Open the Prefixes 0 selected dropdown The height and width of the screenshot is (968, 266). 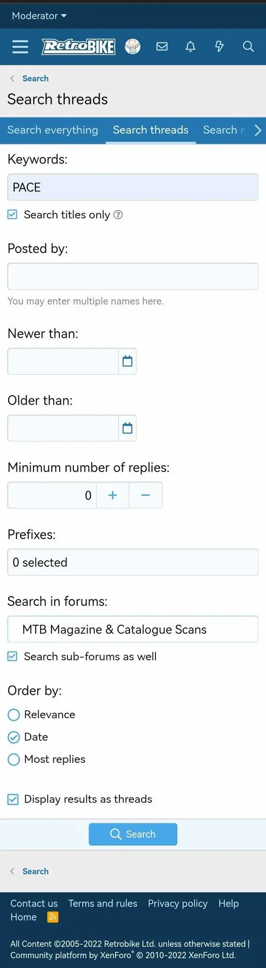click(133, 562)
